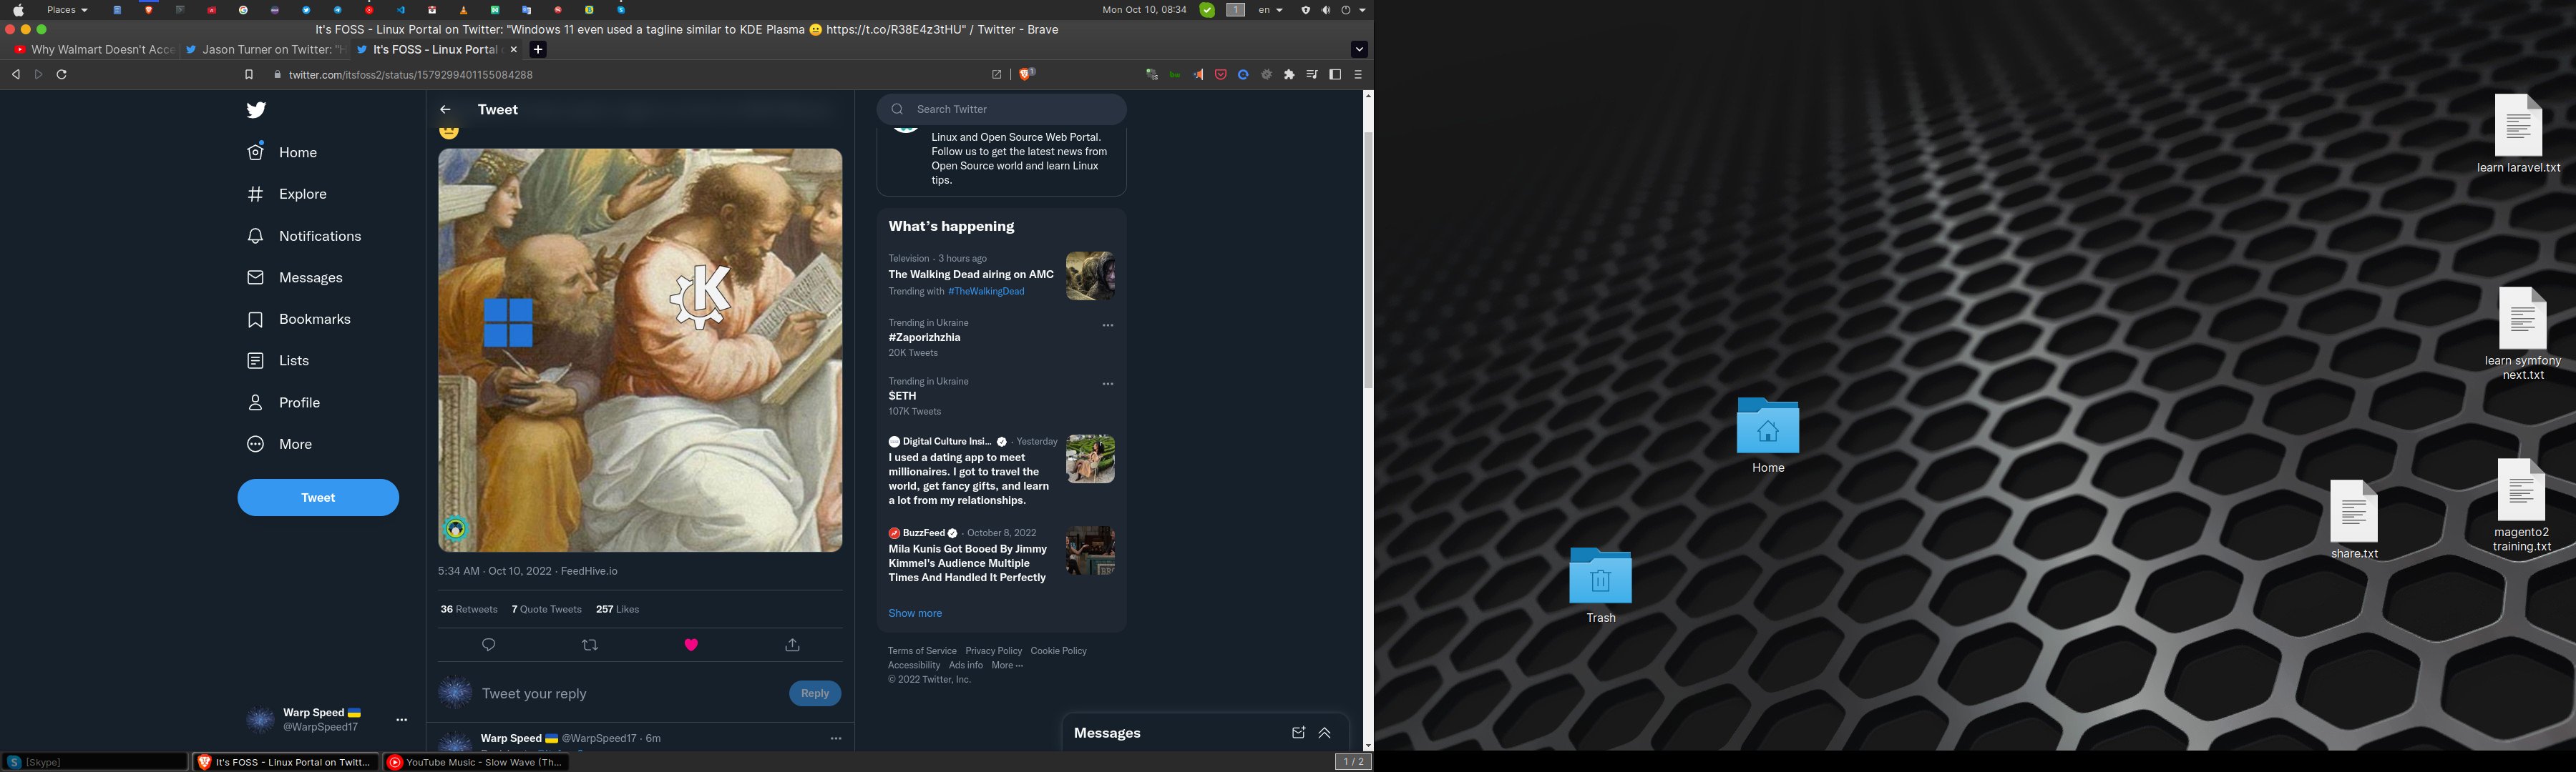Viewport: 2576px width, 772px height.
Task: Open the tab list dropdown arrow
Action: 1359,49
